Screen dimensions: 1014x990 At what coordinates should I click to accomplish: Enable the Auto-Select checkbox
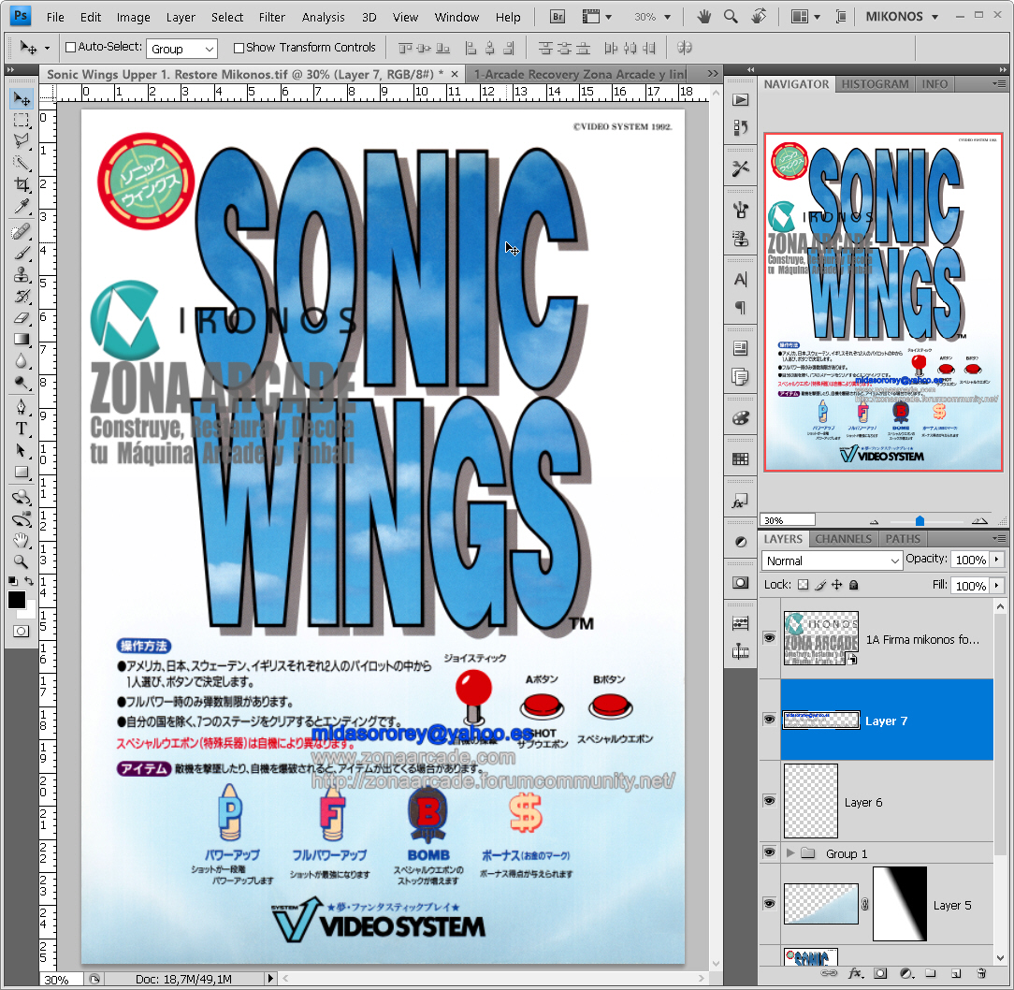71,48
